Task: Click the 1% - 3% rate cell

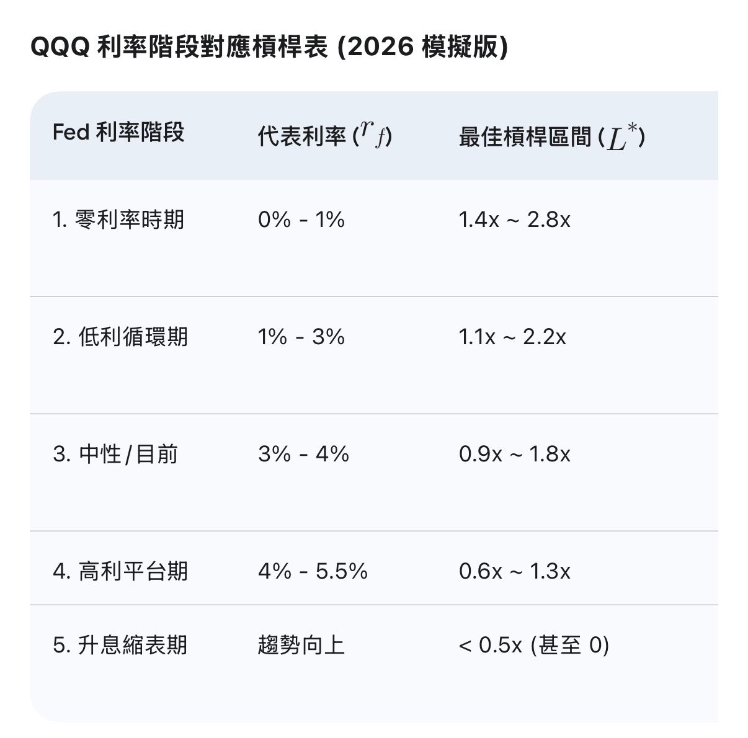Action: pos(301,337)
